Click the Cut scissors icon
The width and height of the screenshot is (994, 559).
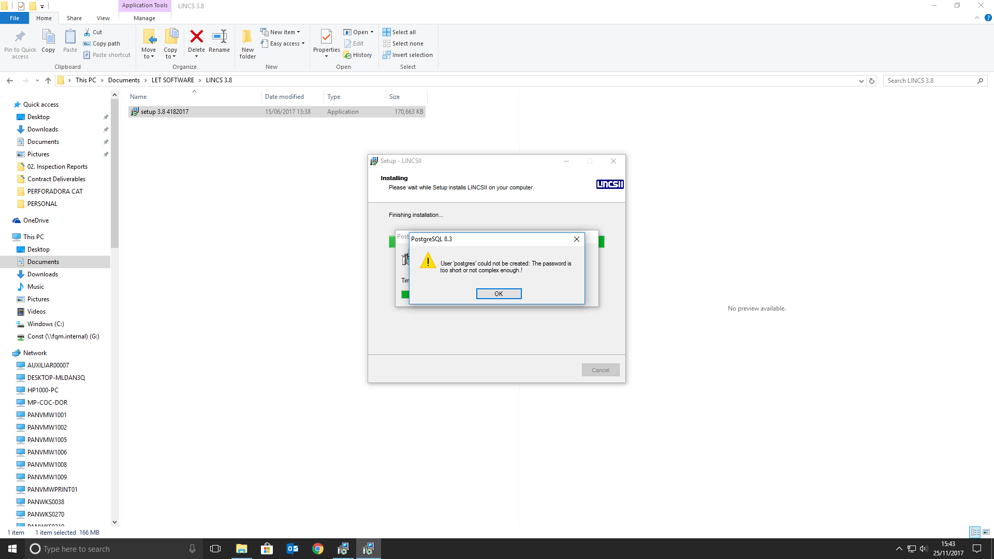pyautogui.click(x=87, y=32)
